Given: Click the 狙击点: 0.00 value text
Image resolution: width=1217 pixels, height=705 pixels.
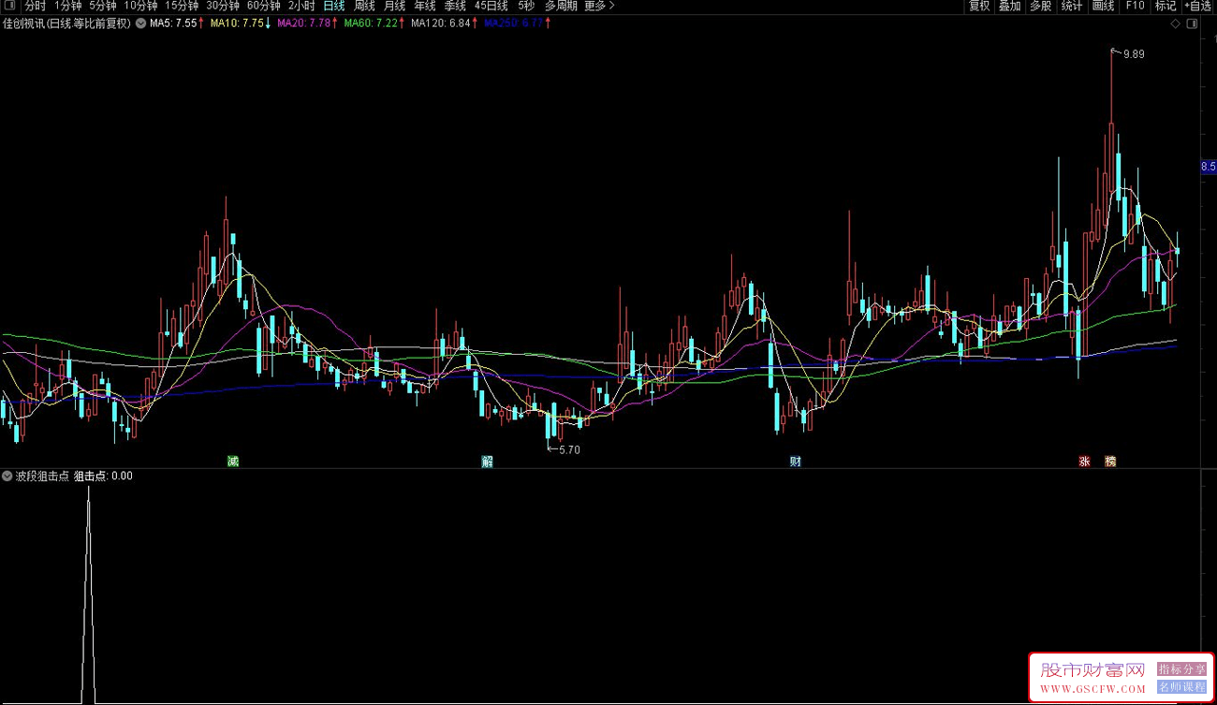Looking at the screenshot, I should (103, 476).
